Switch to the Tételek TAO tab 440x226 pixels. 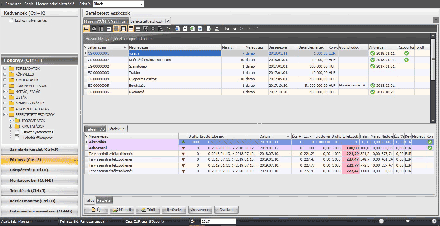pyautogui.click(x=95, y=129)
